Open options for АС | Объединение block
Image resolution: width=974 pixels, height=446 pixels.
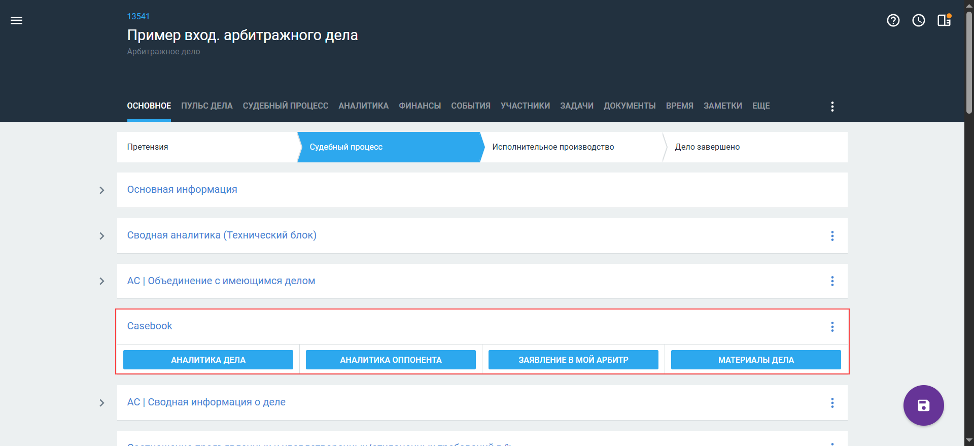coord(832,281)
